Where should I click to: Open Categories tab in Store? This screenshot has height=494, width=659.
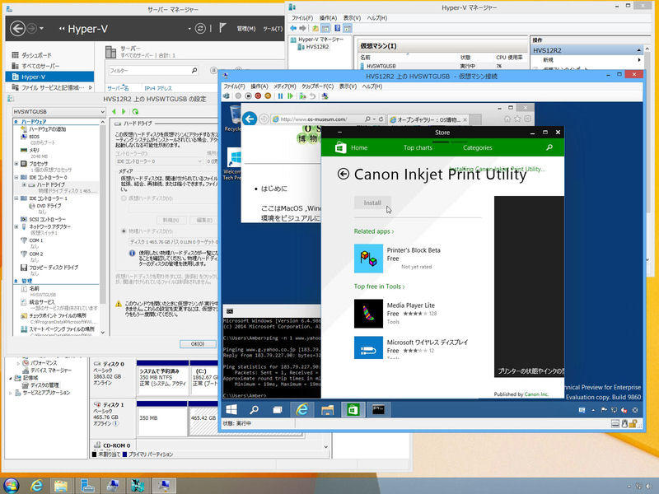click(478, 147)
